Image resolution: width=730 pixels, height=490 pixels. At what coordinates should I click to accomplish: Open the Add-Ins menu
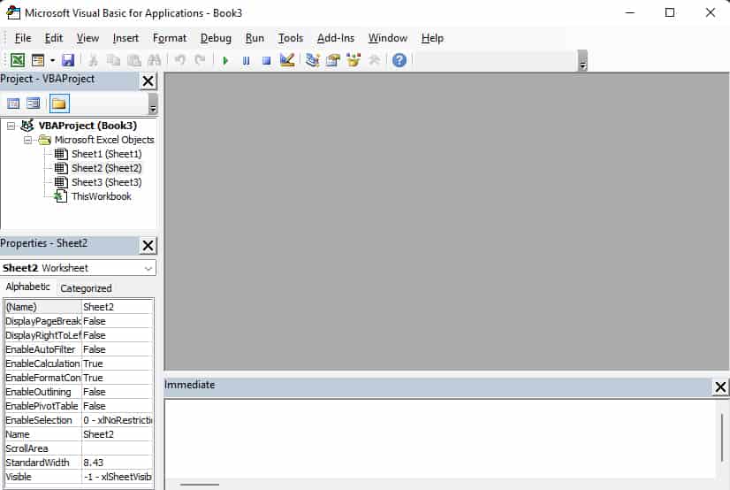(336, 38)
